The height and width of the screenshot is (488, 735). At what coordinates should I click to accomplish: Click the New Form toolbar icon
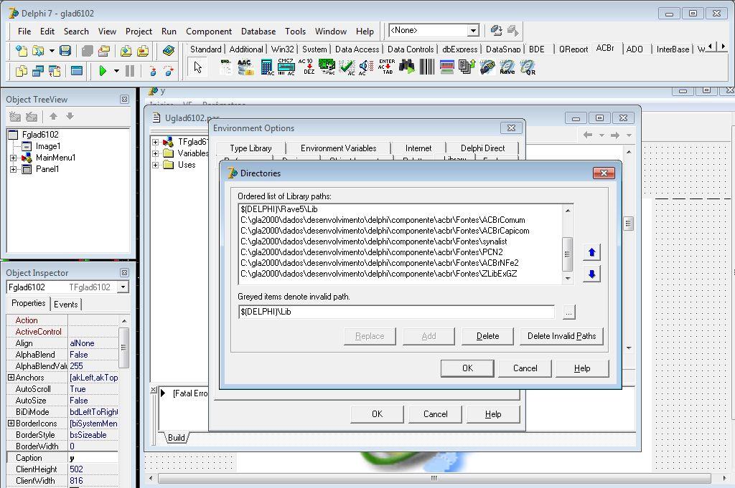tap(76, 71)
